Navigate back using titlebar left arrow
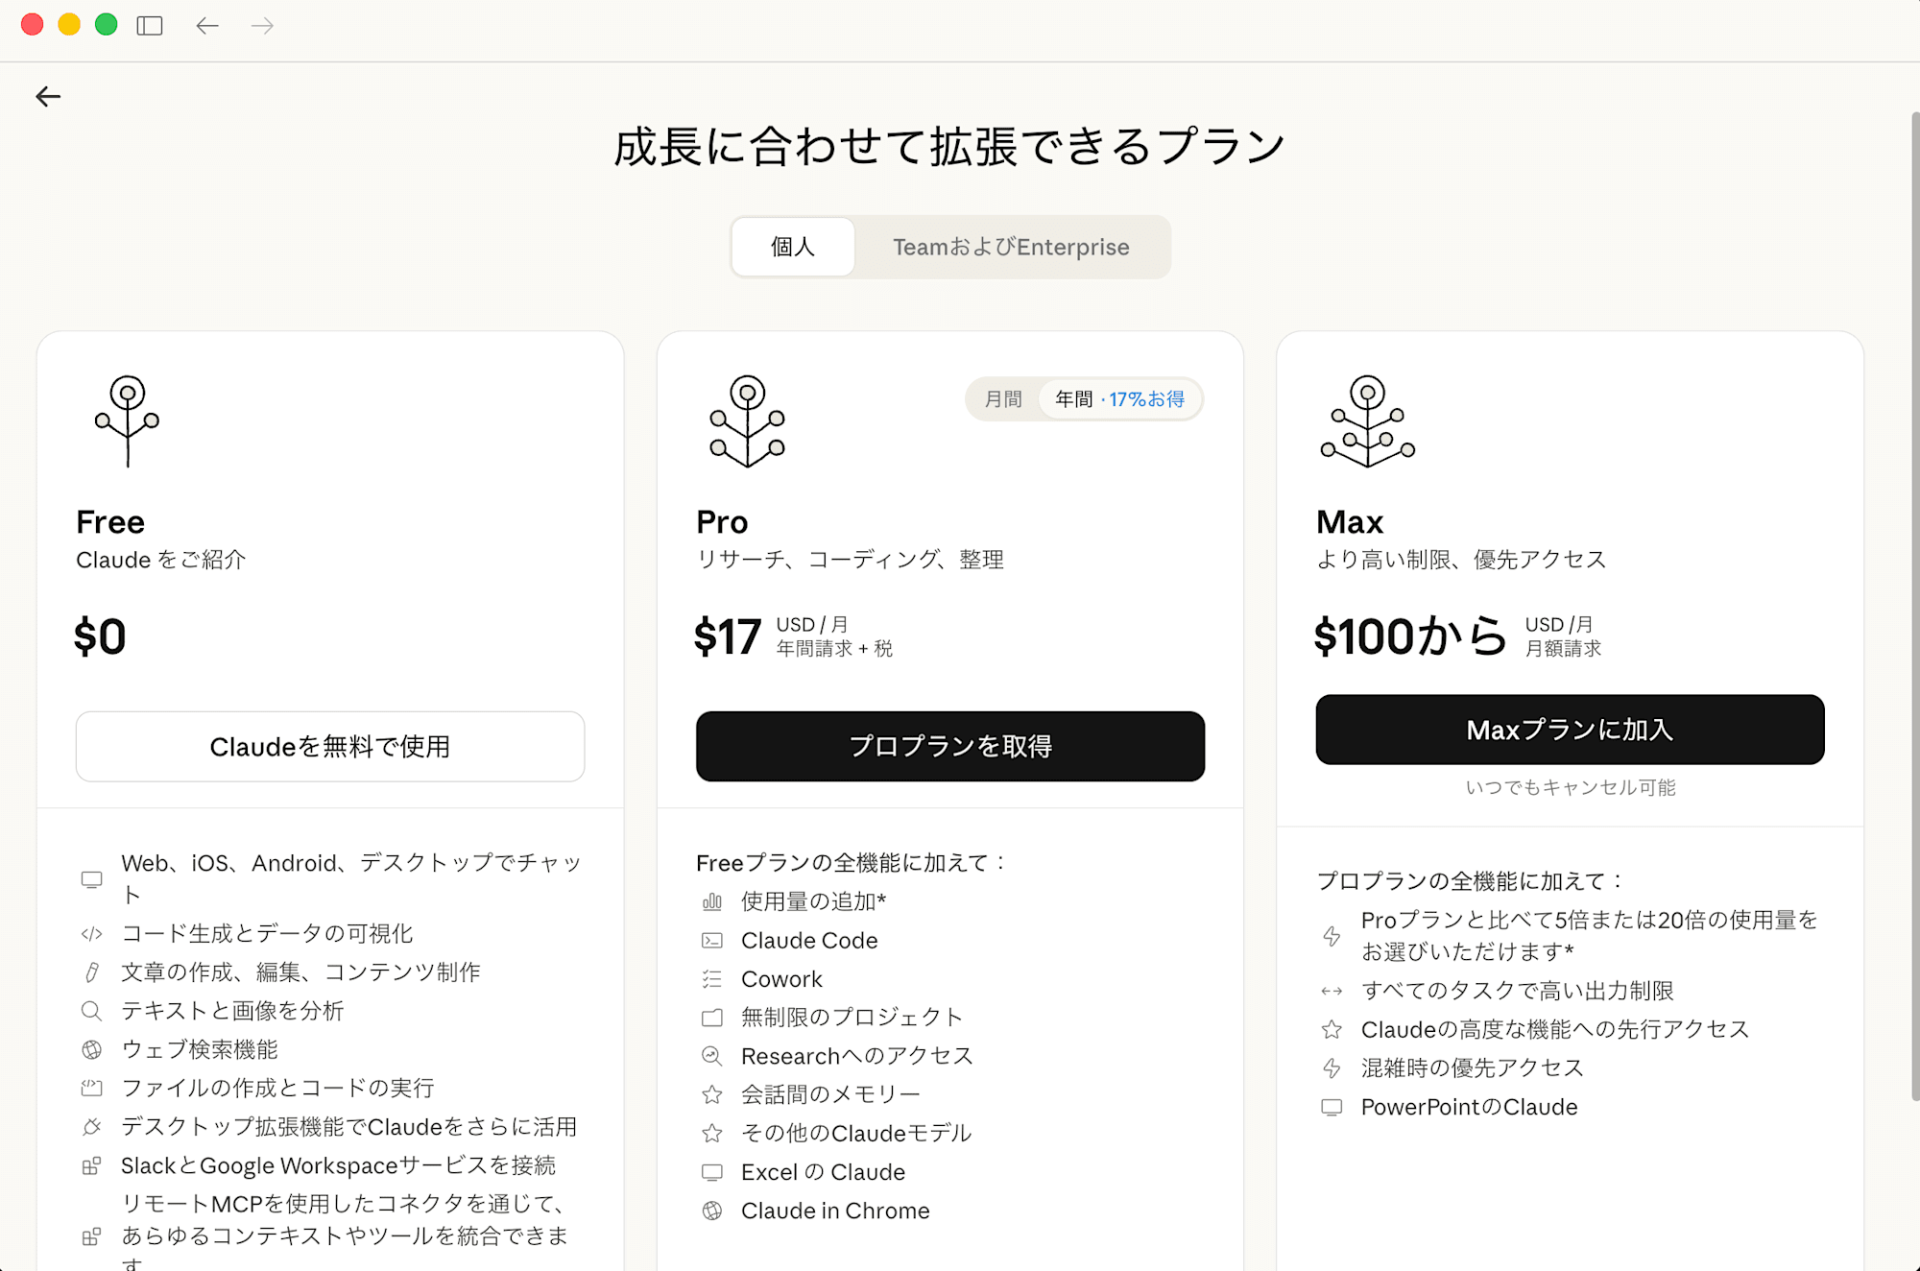Viewport: 1920px width, 1271px height. pos(207,26)
